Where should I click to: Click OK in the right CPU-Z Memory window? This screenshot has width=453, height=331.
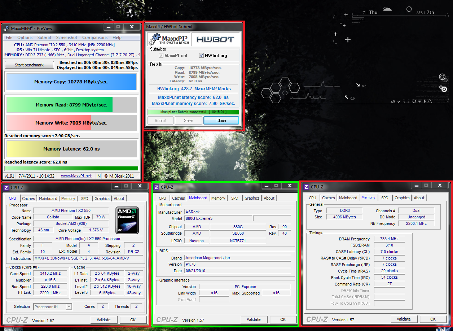tap(433, 319)
